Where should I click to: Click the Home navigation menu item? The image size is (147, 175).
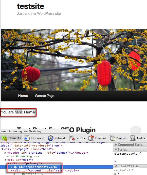click(23, 96)
